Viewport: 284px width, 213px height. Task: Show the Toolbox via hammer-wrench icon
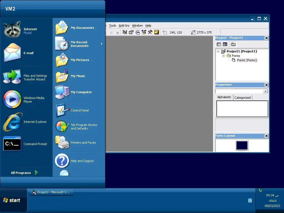[150, 32]
